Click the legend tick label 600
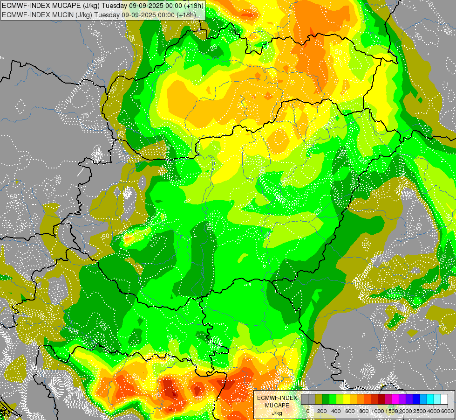456x420 pixels. pos(350,411)
